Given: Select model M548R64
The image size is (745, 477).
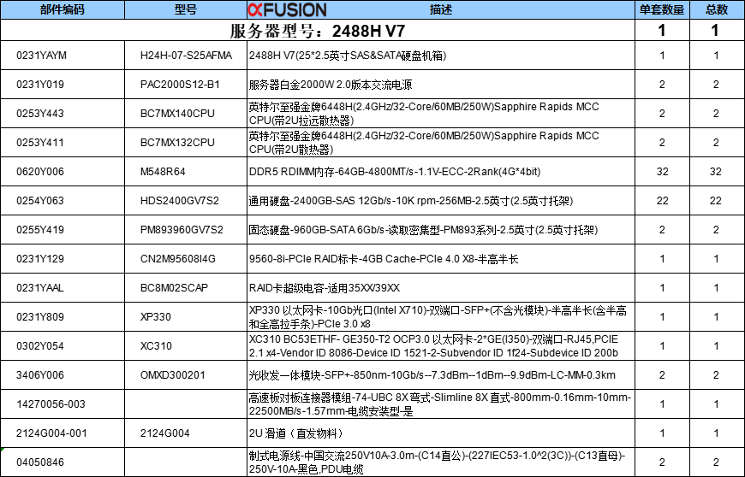Looking at the screenshot, I should point(163,171).
